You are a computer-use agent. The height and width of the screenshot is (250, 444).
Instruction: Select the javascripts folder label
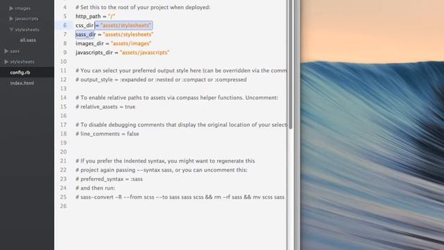[x=26, y=19]
